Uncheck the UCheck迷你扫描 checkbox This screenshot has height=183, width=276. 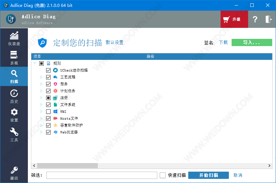(48, 70)
